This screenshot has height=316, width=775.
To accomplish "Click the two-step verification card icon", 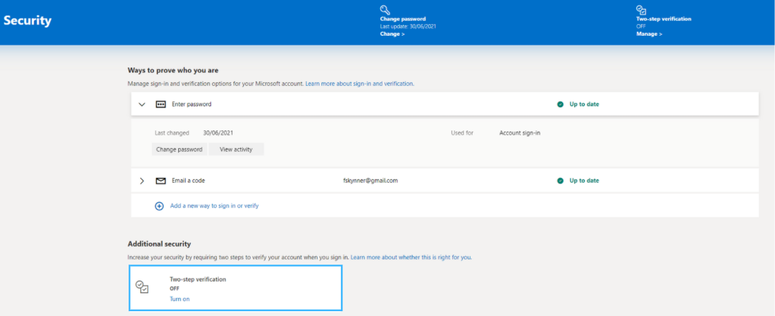I will (142, 287).
